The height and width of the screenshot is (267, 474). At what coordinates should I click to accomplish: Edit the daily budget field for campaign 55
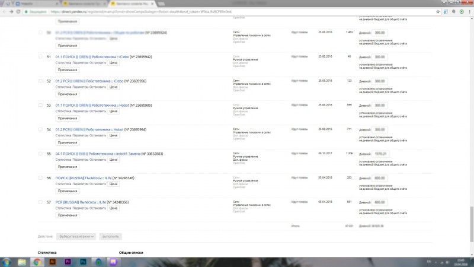[x=380, y=154]
